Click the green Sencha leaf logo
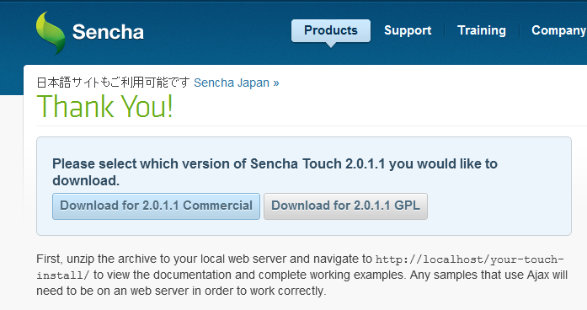 point(51,33)
